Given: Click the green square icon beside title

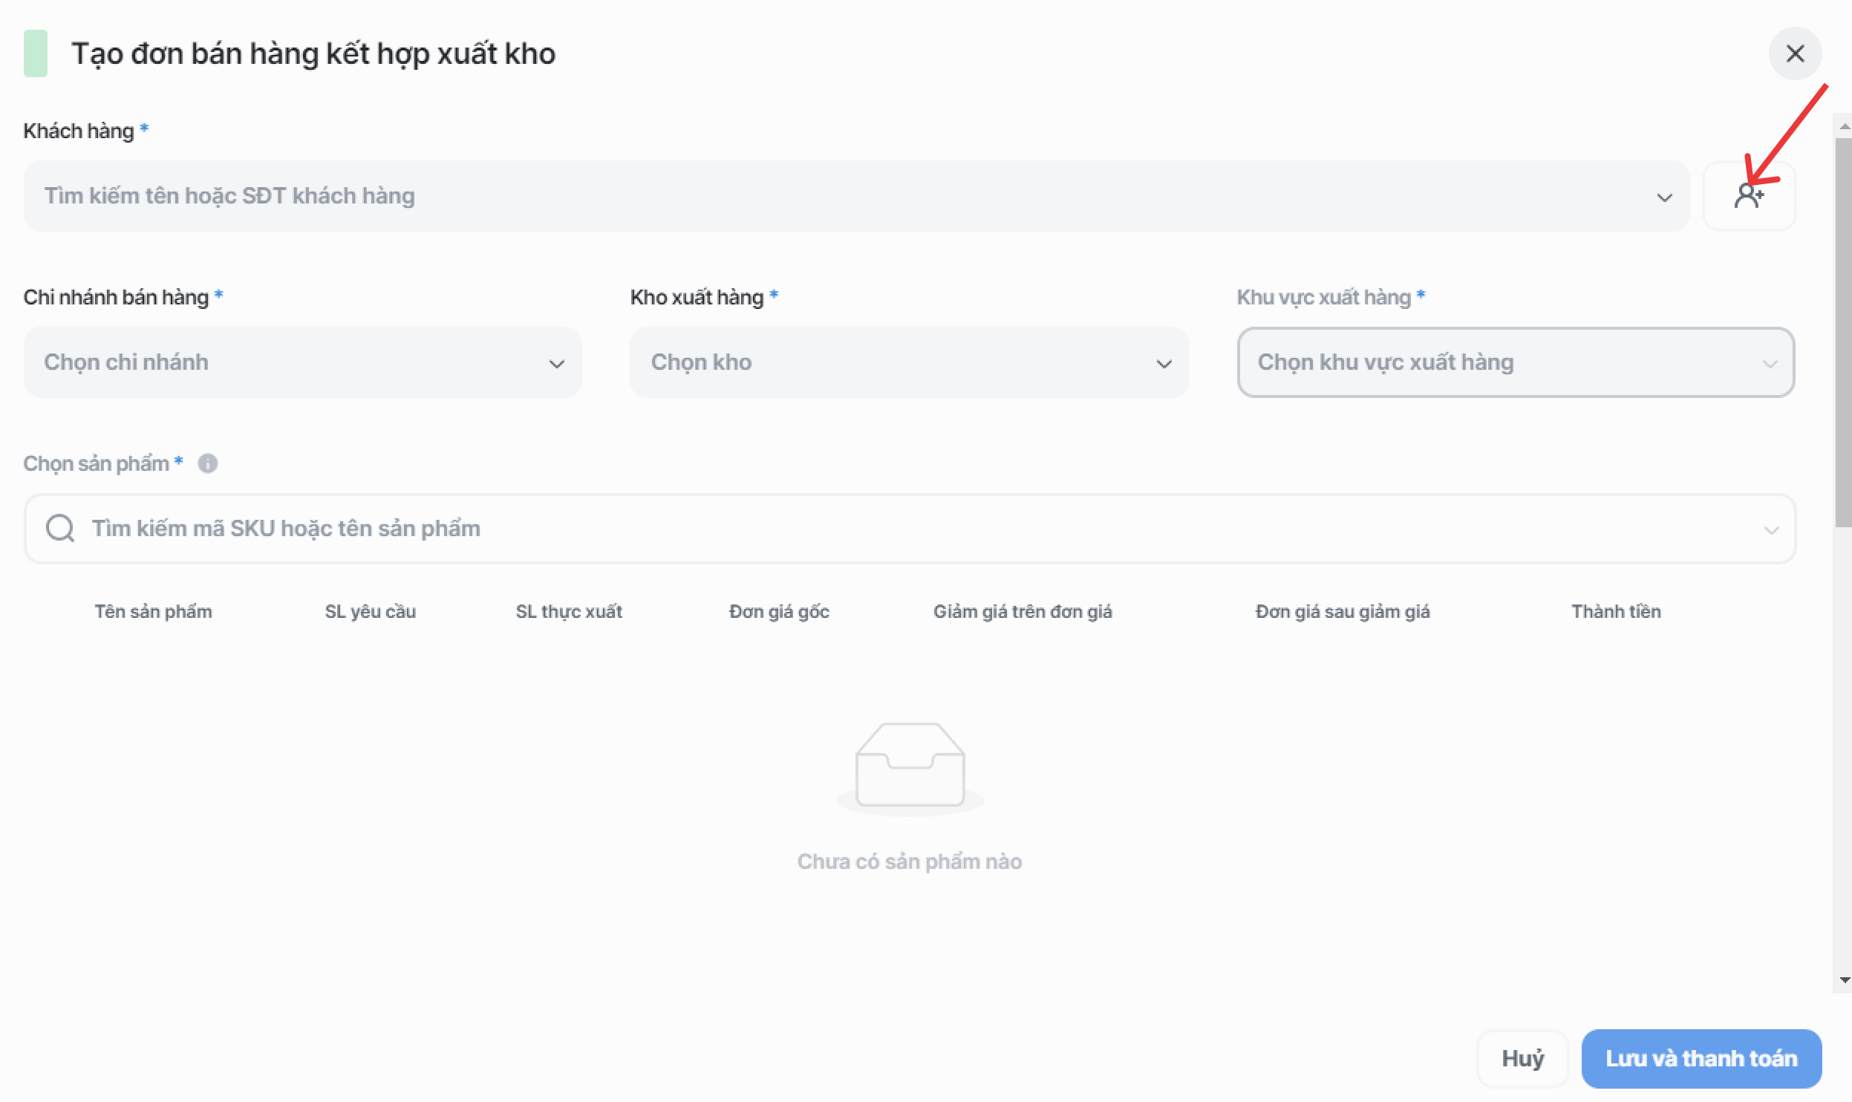Looking at the screenshot, I should pyautogui.click(x=36, y=53).
